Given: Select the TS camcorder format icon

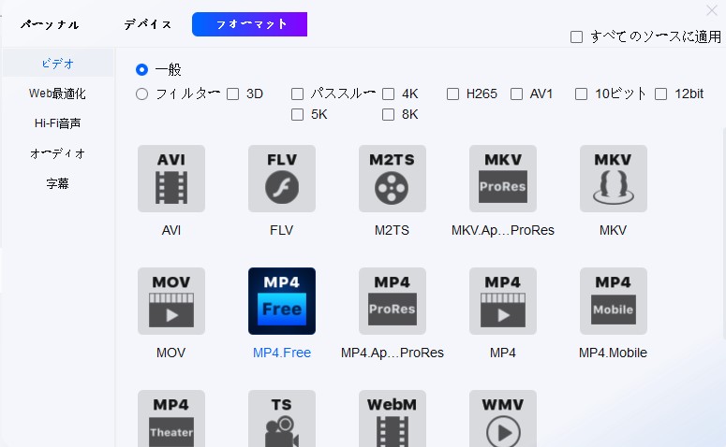Looking at the screenshot, I should [282, 418].
